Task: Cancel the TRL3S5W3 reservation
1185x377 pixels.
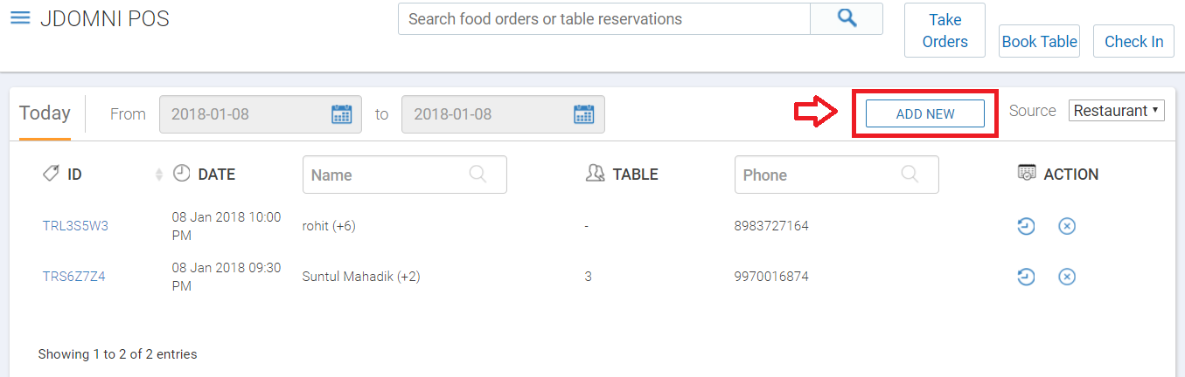Action: coord(1067,226)
